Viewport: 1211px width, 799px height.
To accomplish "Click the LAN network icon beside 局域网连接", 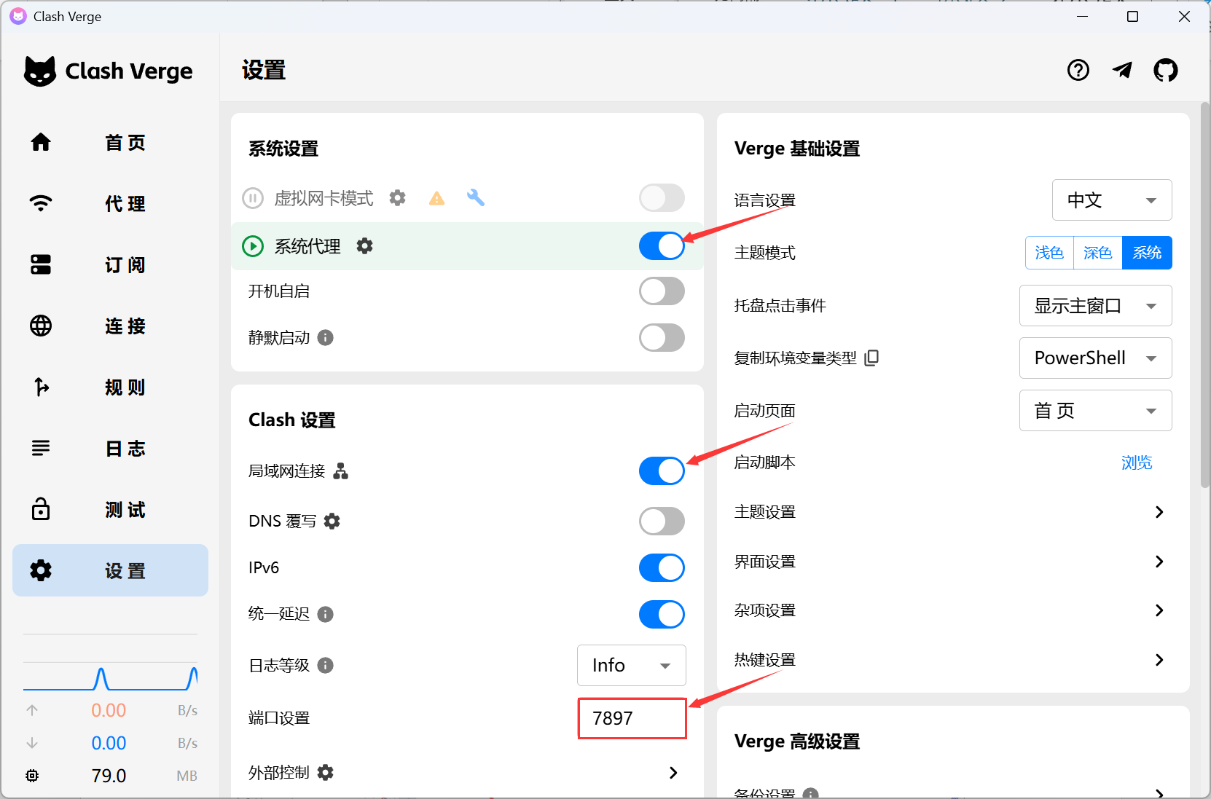I will coord(341,471).
